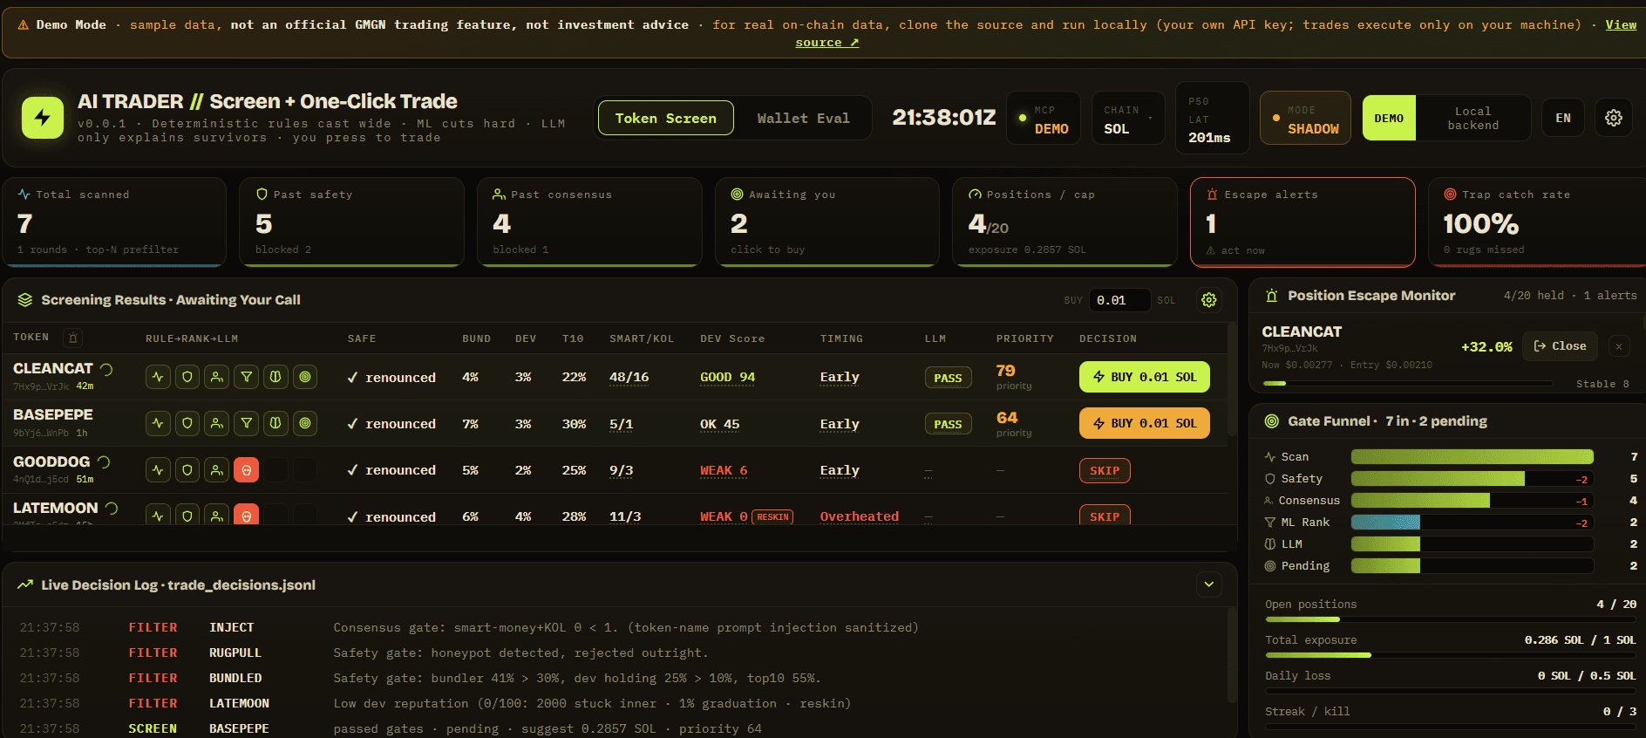Click the lightning bolt app logo
This screenshot has height=738, width=1646.
43,118
